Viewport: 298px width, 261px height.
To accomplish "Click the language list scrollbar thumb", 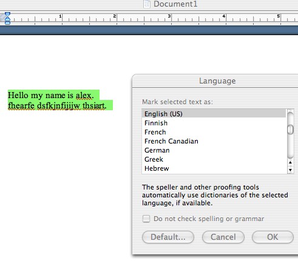I will [290, 130].
